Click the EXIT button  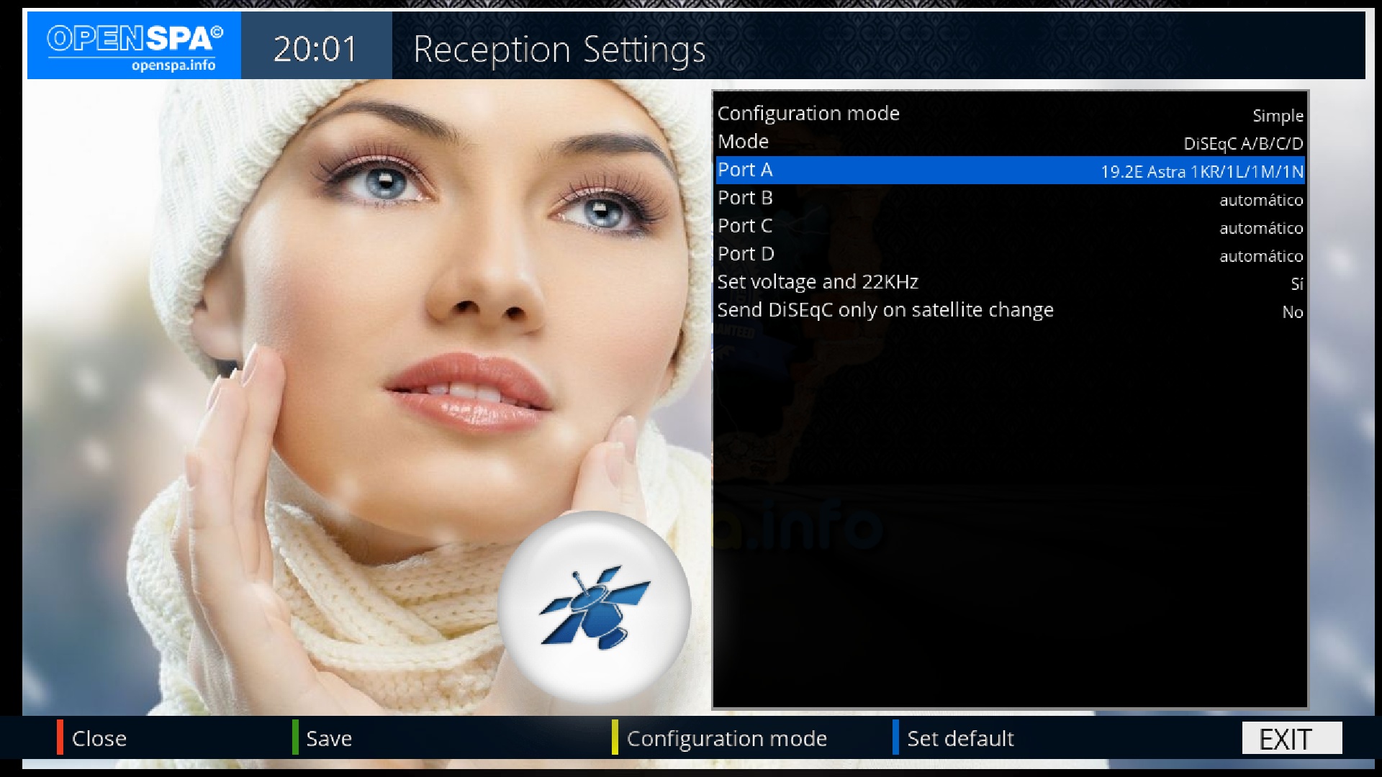pos(1292,738)
